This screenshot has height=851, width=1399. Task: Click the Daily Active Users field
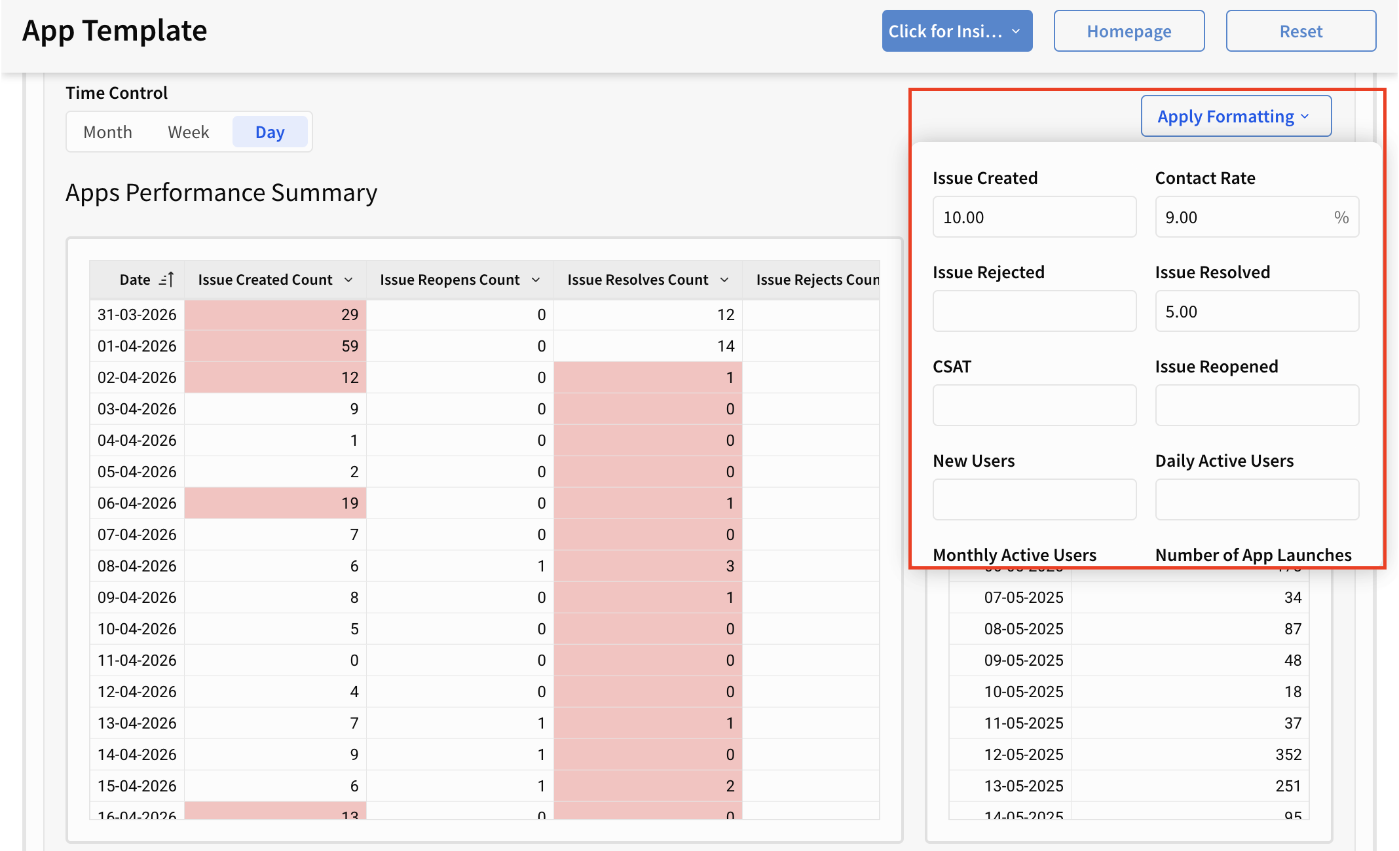tap(1257, 499)
